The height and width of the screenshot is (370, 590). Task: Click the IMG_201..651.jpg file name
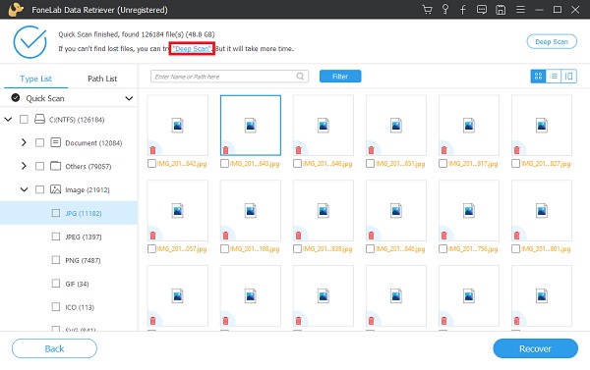401,164
